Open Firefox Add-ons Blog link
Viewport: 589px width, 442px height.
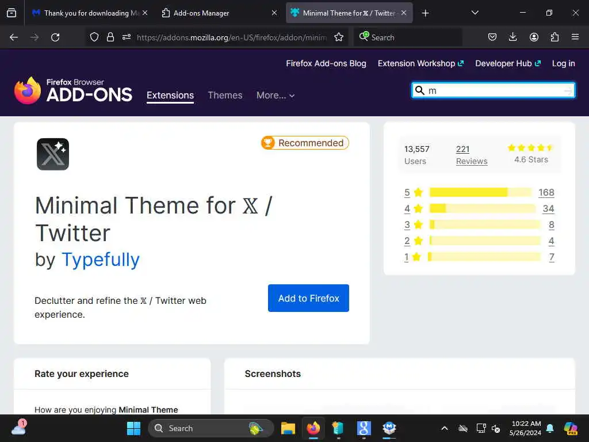point(326,63)
